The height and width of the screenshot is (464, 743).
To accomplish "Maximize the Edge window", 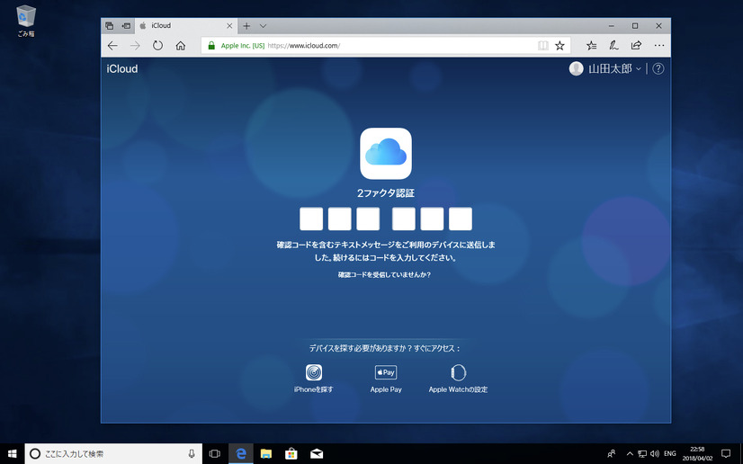I will (x=635, y=26).
